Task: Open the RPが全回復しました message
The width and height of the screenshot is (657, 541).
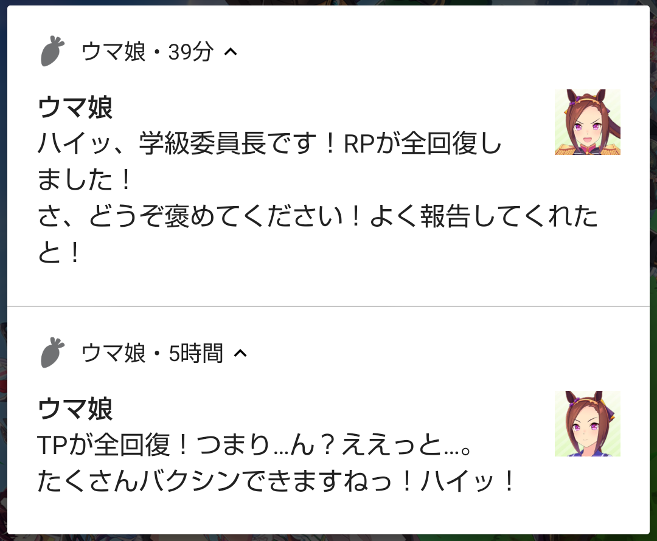Action: pos(270,161)
